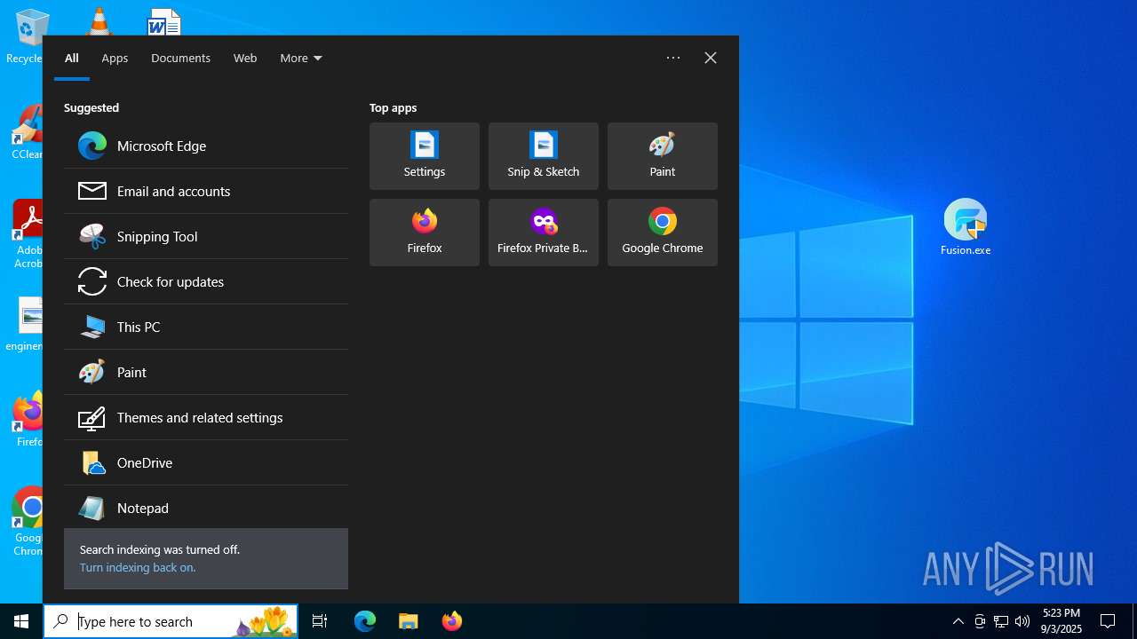Screen dimensions: 1137x639
Task: Open the notifications action center
Action: 1108,621
